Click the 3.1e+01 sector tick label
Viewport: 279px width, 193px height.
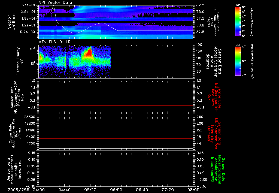point(28,5)
